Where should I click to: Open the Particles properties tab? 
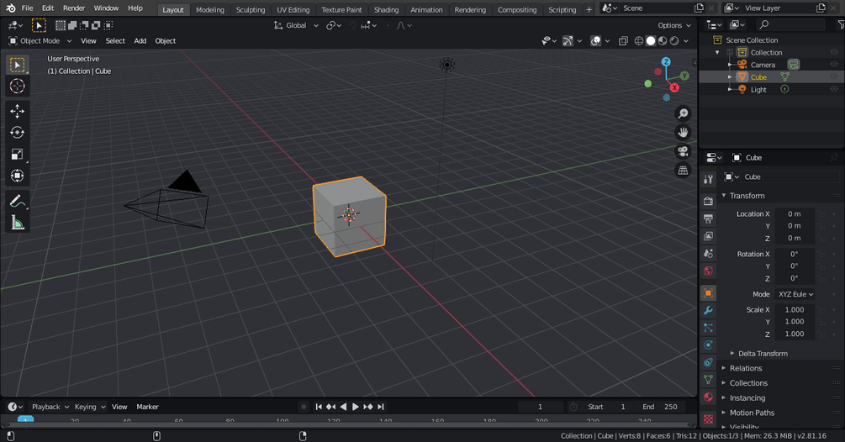(x=708, y=328)
